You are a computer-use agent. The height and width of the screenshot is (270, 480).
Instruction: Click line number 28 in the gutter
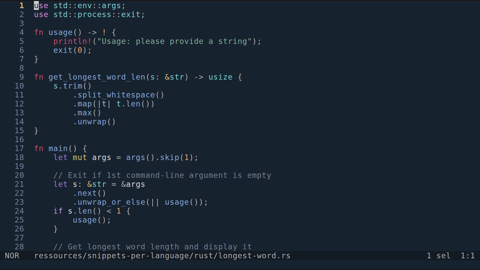[x=19, y=247]
